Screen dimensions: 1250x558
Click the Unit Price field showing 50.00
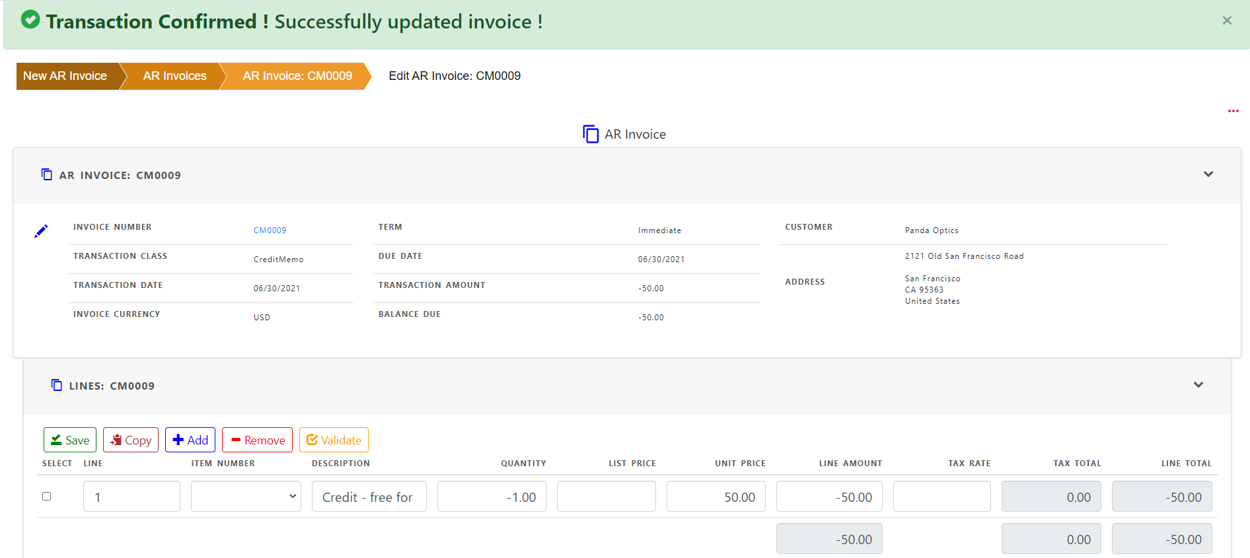tap(716, 497)
